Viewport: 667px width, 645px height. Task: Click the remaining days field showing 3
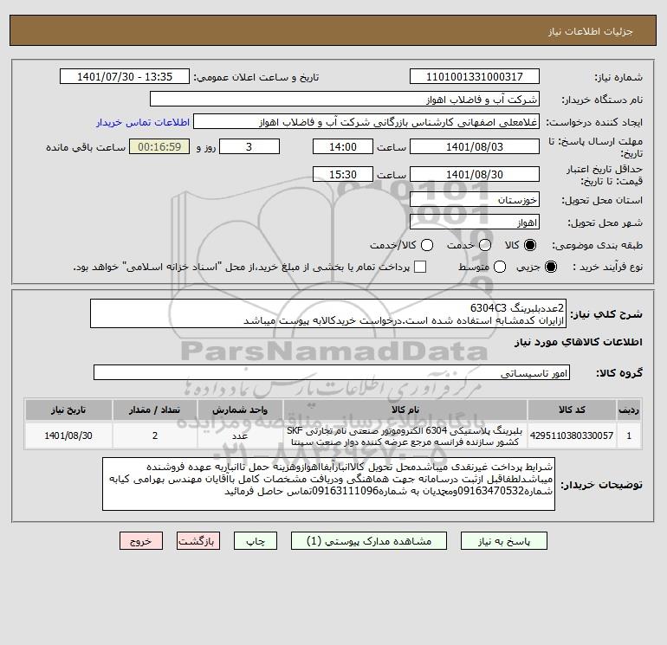click(249, 147)
